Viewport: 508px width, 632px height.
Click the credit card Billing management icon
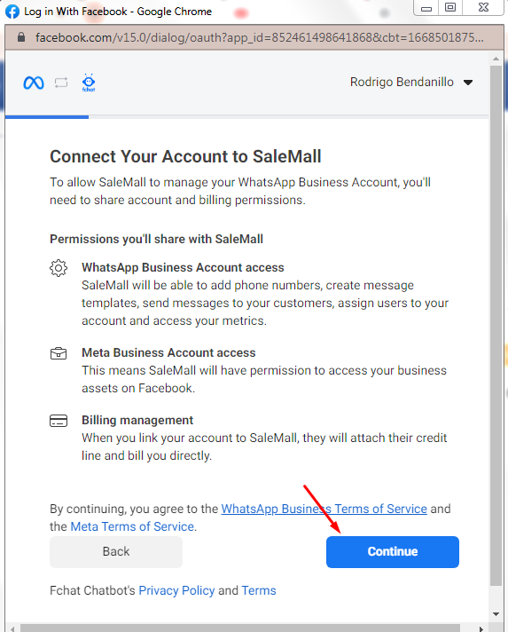tap(59, 421)
